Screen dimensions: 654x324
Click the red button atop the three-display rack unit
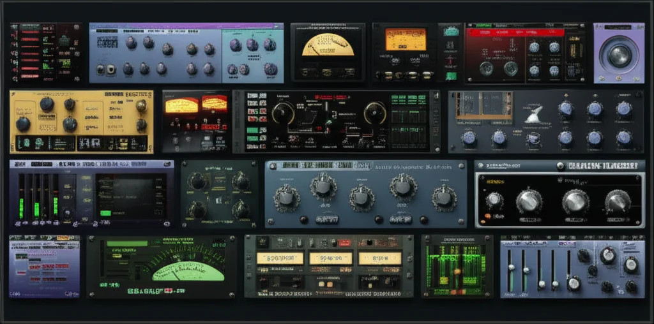tap(344, 242)
